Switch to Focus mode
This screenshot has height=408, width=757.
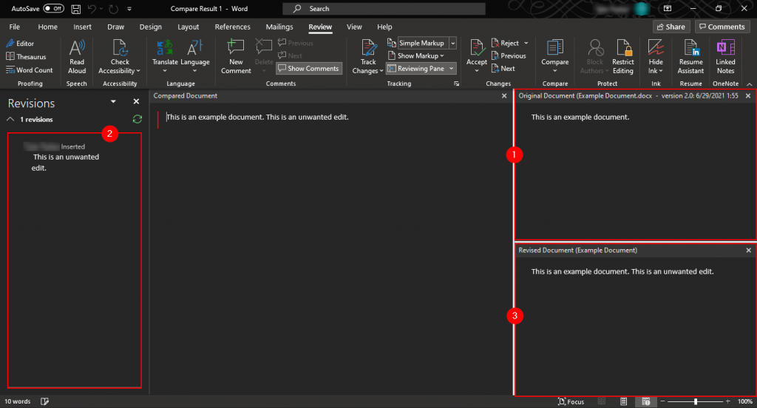pos(571,402)
